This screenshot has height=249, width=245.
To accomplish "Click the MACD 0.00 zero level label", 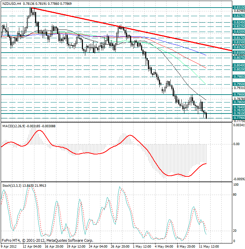I will (236, 144).
